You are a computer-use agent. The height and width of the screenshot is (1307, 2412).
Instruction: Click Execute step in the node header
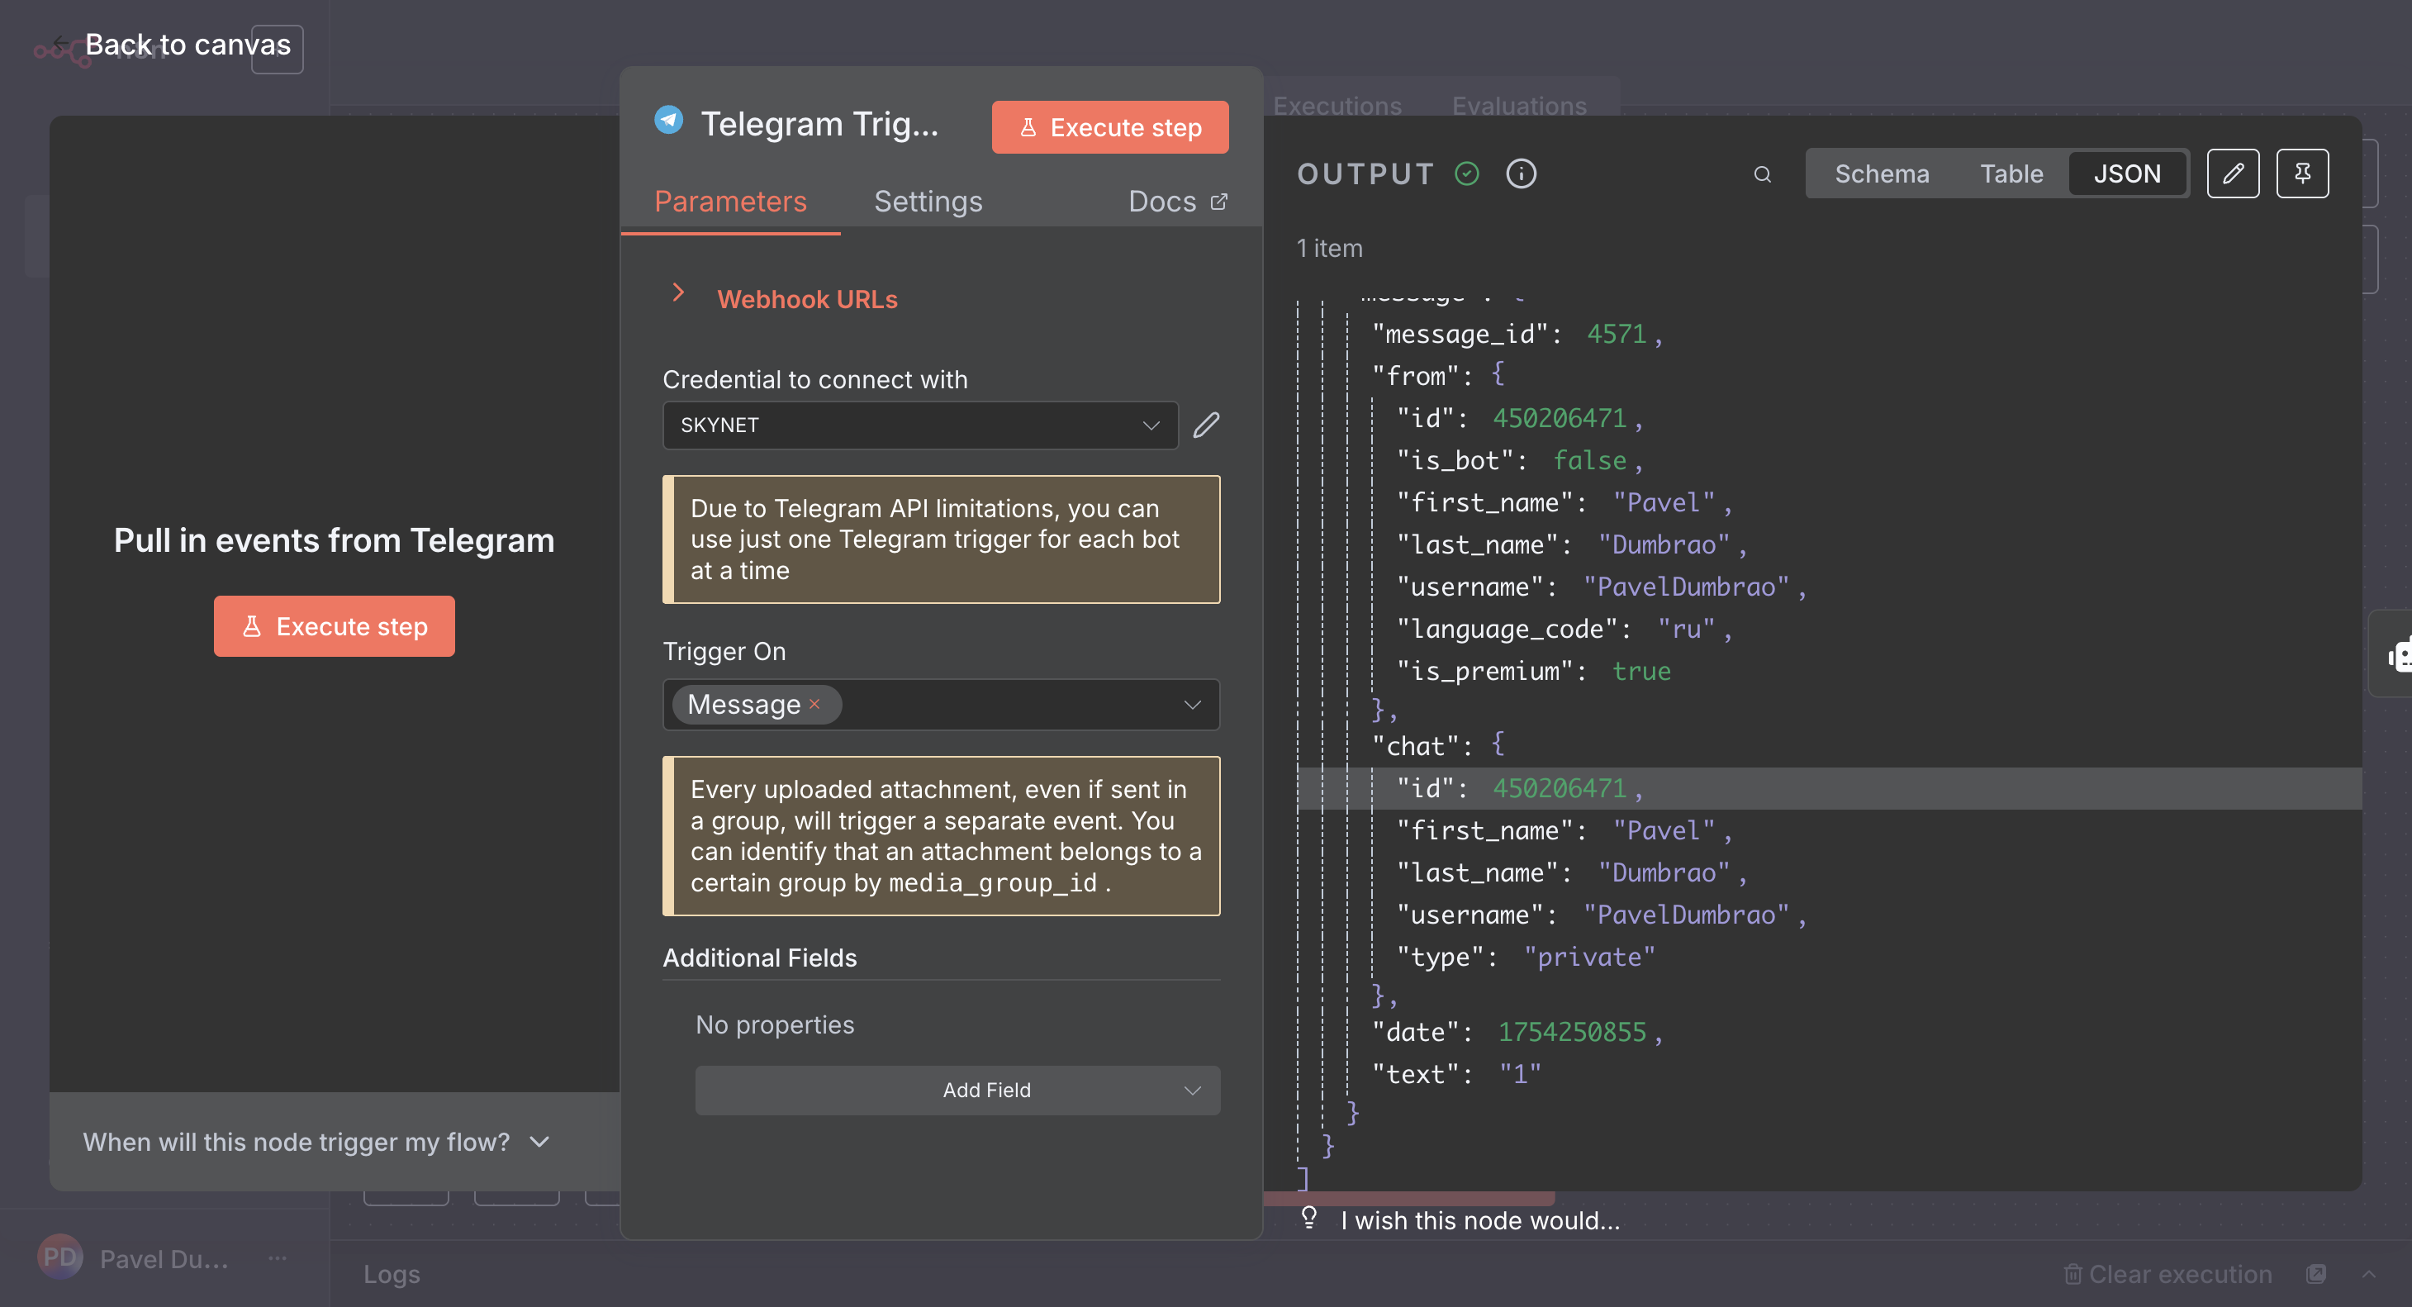pos(1109,127)
